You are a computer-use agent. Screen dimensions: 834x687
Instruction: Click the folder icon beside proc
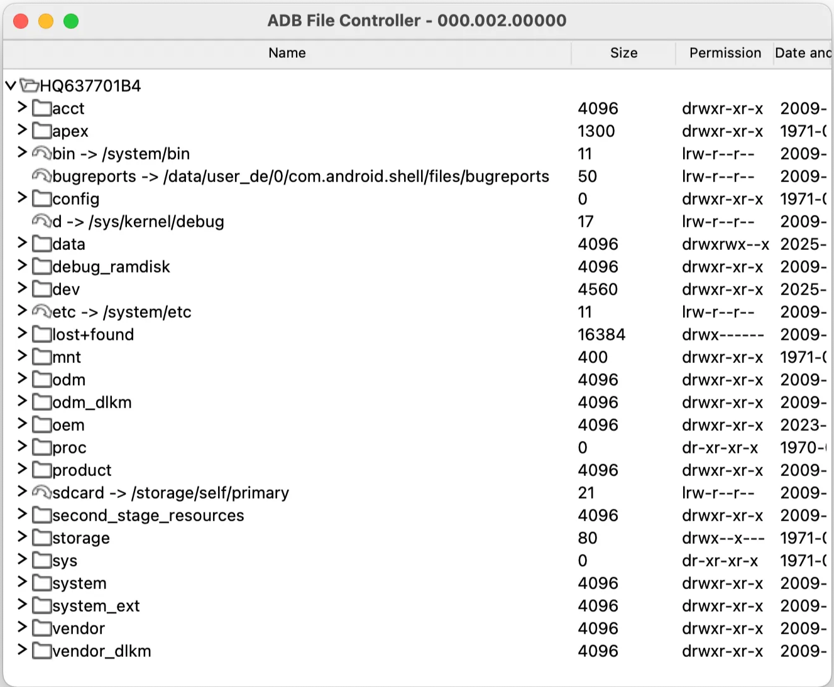click(42, 448)
